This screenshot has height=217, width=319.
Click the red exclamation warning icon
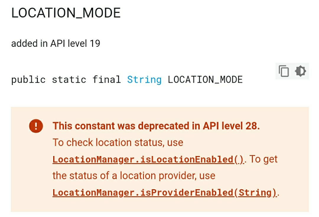[36, 126]
